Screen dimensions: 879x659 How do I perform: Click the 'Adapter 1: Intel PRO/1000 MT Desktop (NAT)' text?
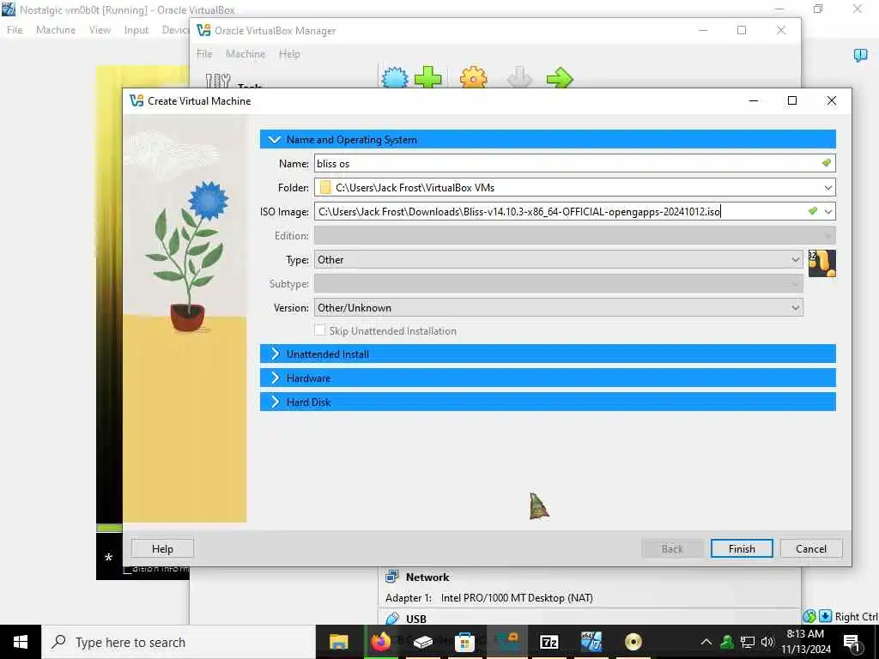coord(488,598)
